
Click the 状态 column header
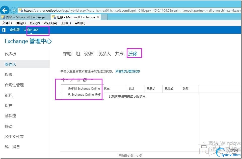click(107, 89)
